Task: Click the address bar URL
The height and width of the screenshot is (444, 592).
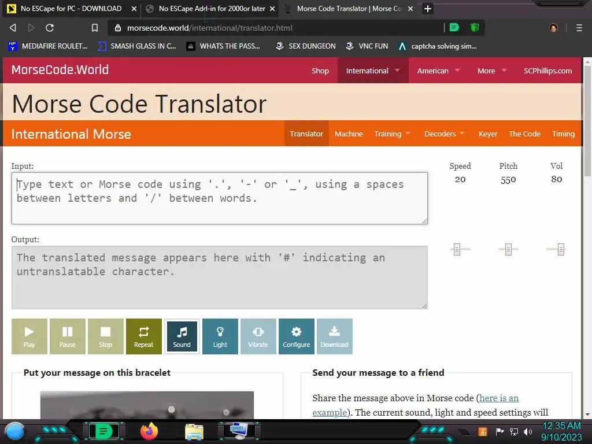Action: 209,28
